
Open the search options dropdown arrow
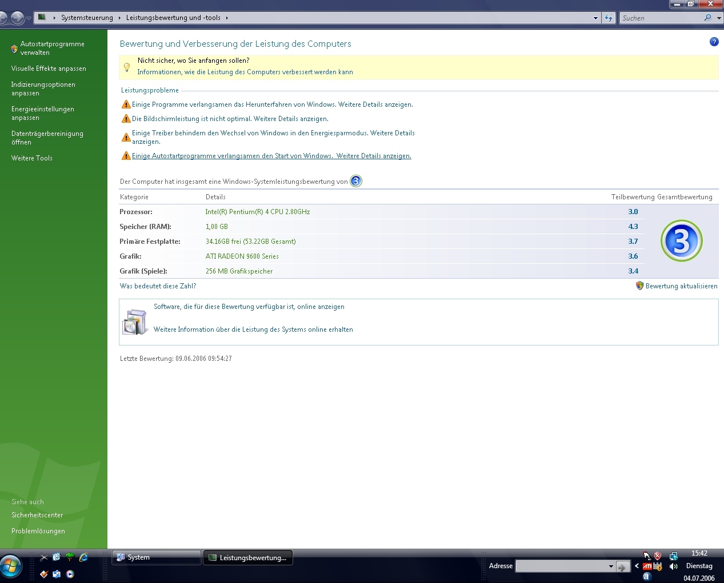[x=719, y=18]
